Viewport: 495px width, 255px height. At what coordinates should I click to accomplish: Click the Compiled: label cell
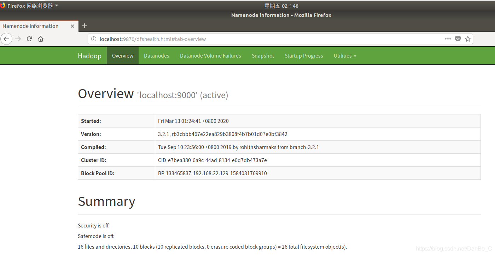tap(116, 147)
